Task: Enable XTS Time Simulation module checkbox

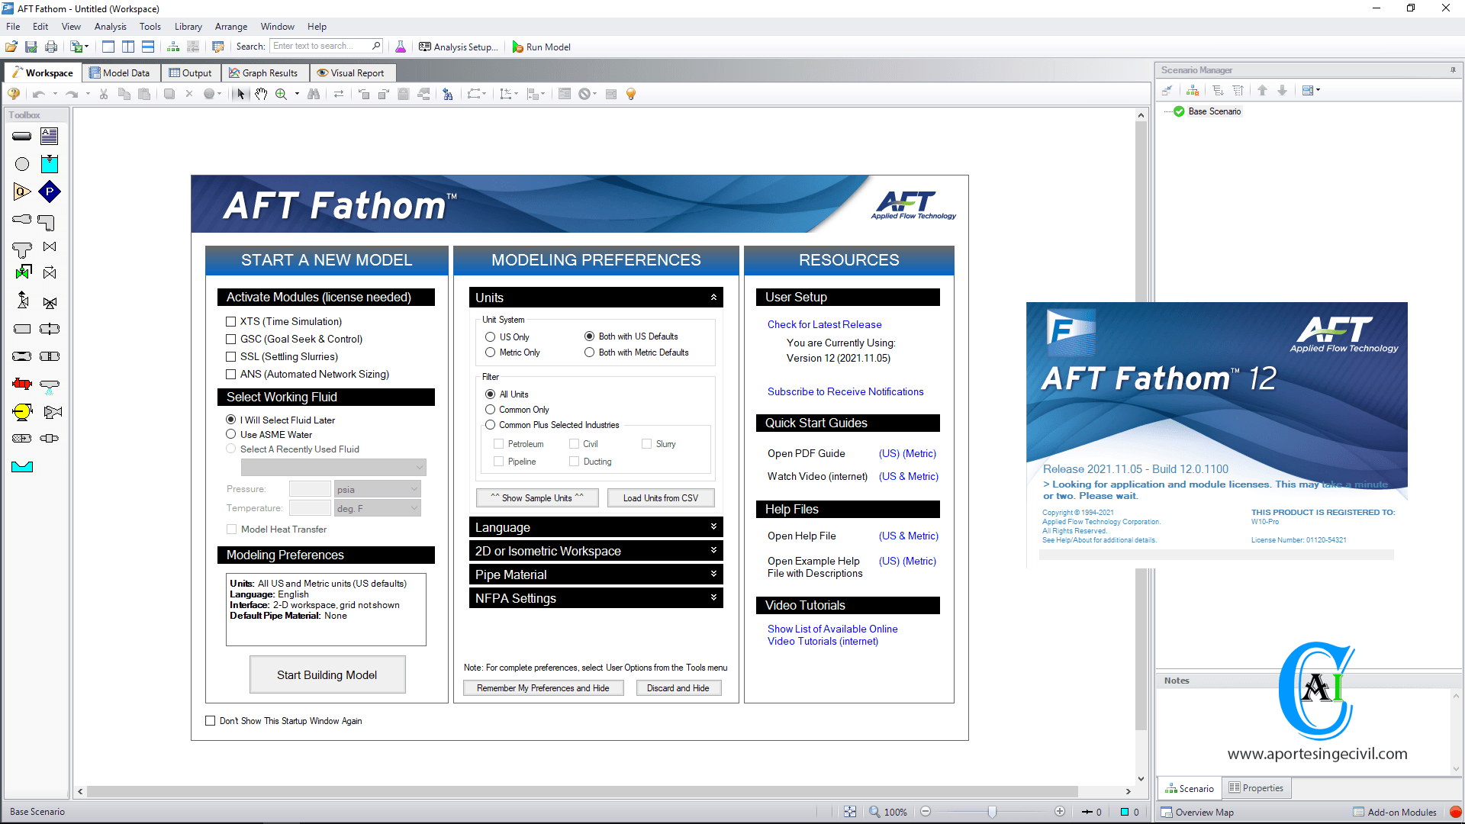Action: pos(230,321)
